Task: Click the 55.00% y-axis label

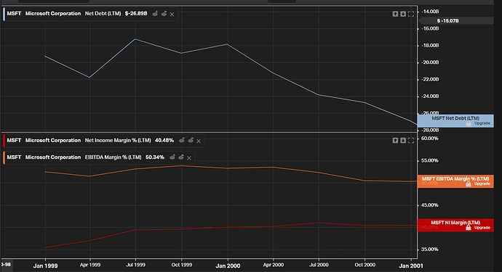Action: [430, 160]
